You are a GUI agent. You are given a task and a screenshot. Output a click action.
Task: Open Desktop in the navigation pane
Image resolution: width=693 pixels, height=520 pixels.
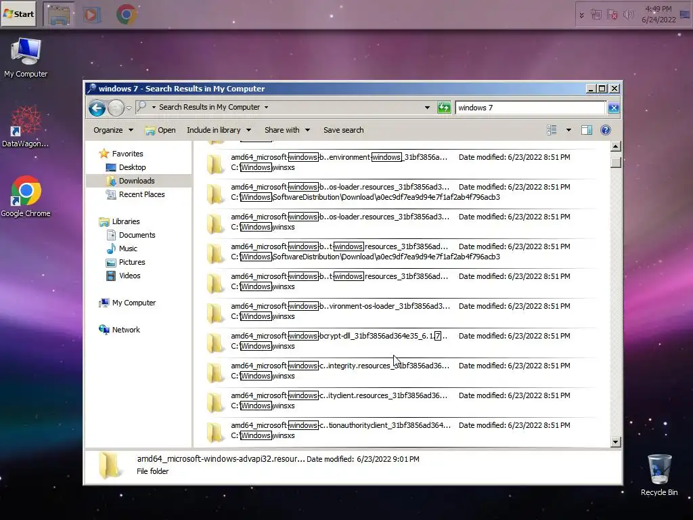[132, 167]
